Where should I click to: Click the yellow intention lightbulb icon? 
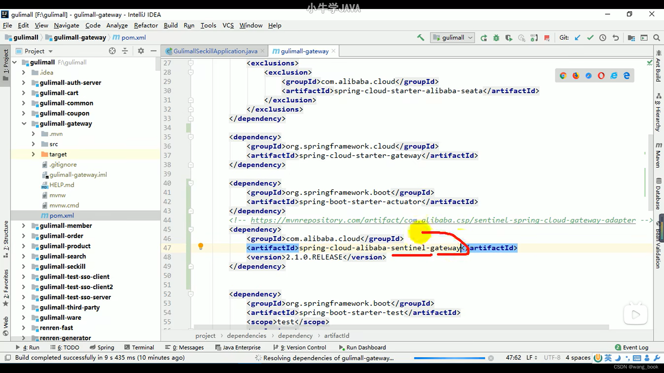coord(201,246)
